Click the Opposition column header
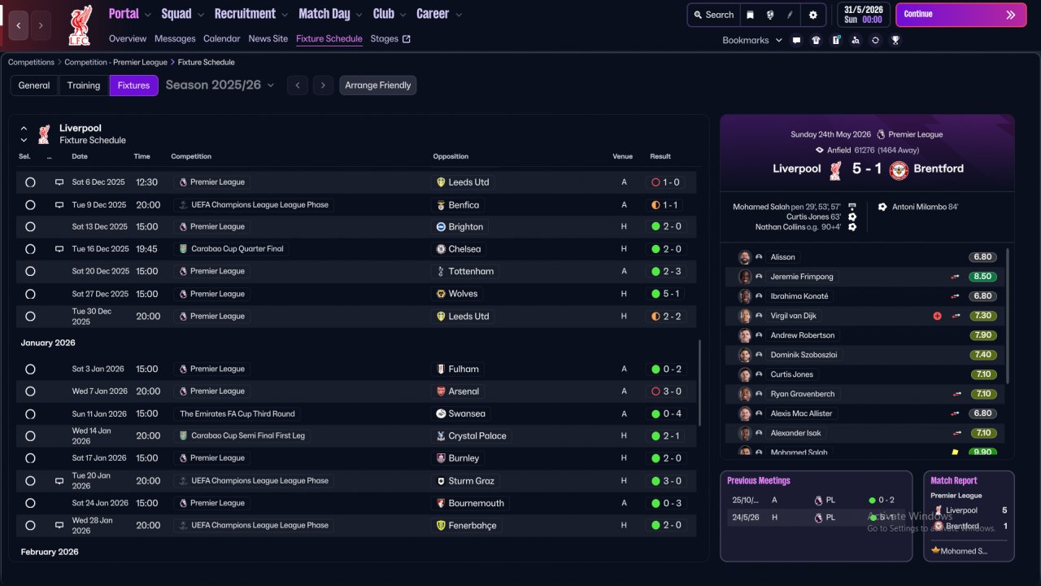 pos(451,156)
